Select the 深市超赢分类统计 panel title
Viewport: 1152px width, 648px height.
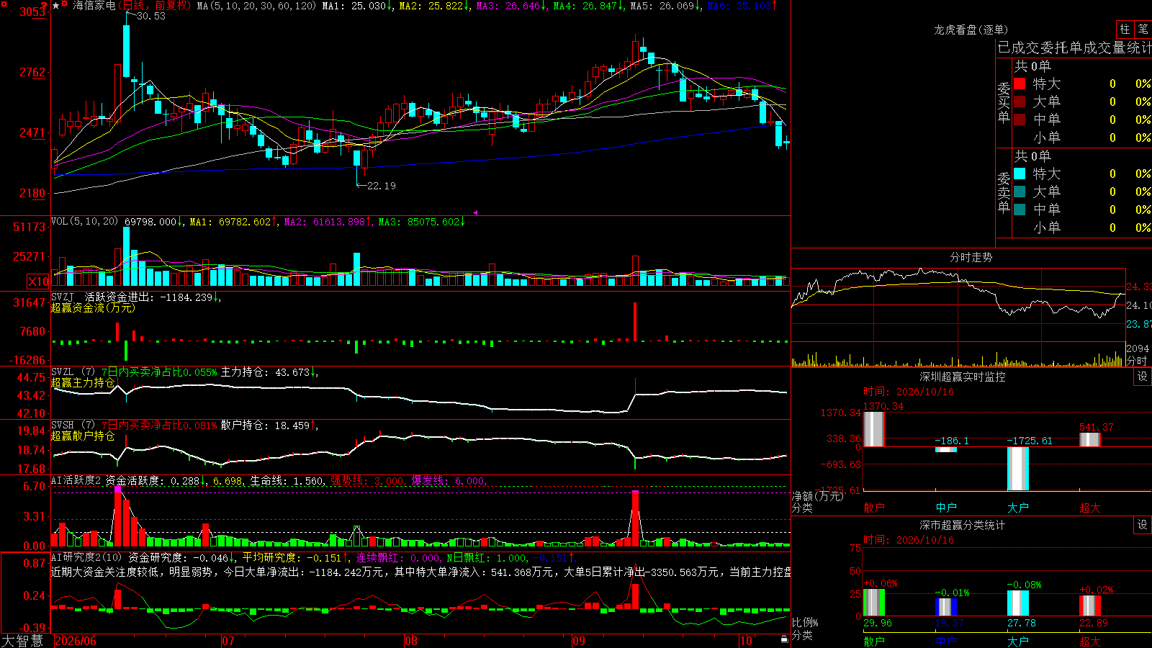pyautogui.click(x=962, y=525)
